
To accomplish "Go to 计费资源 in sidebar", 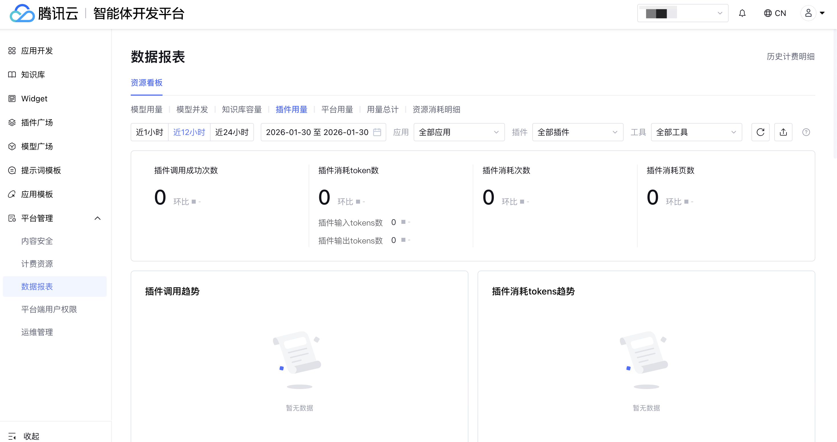I will [37, 264].
